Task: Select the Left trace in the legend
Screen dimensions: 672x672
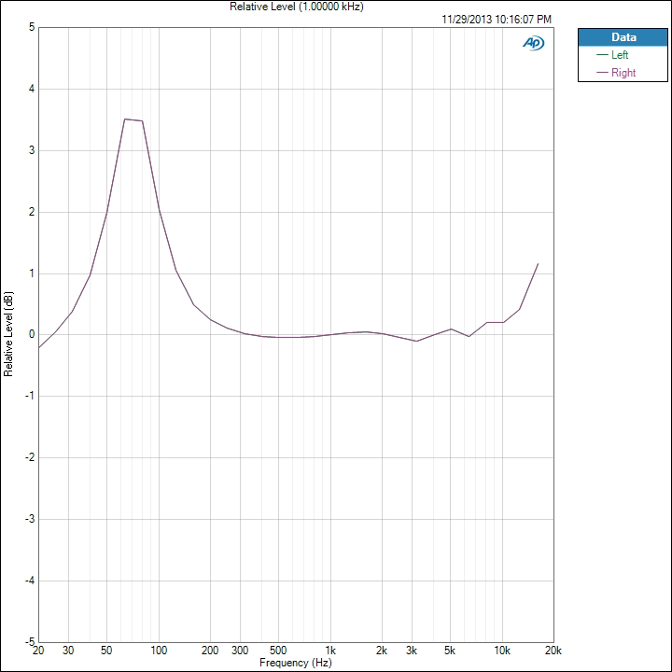Action: click(x=620, y=55)
